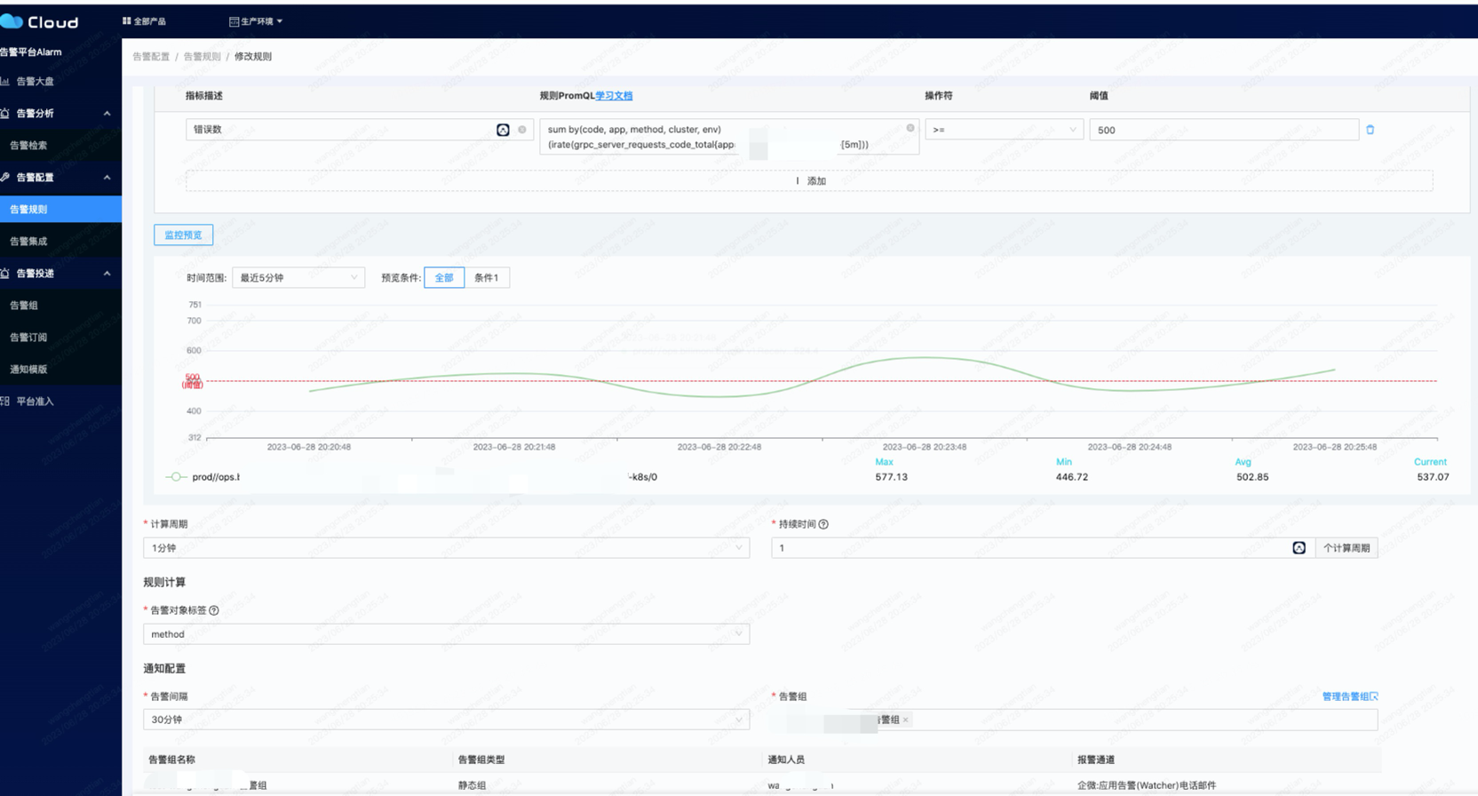Remove the selected 告警组 tag
This screenshot has height=796, width=1478.
pos(905,720)
